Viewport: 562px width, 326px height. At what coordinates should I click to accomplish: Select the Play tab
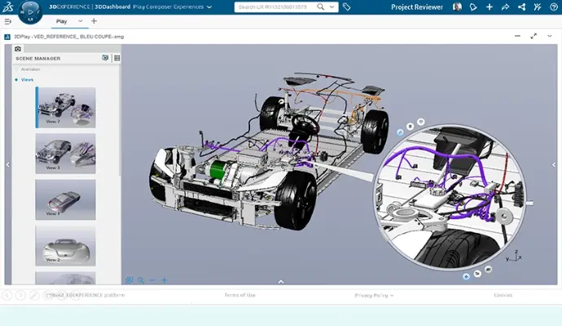60,21
